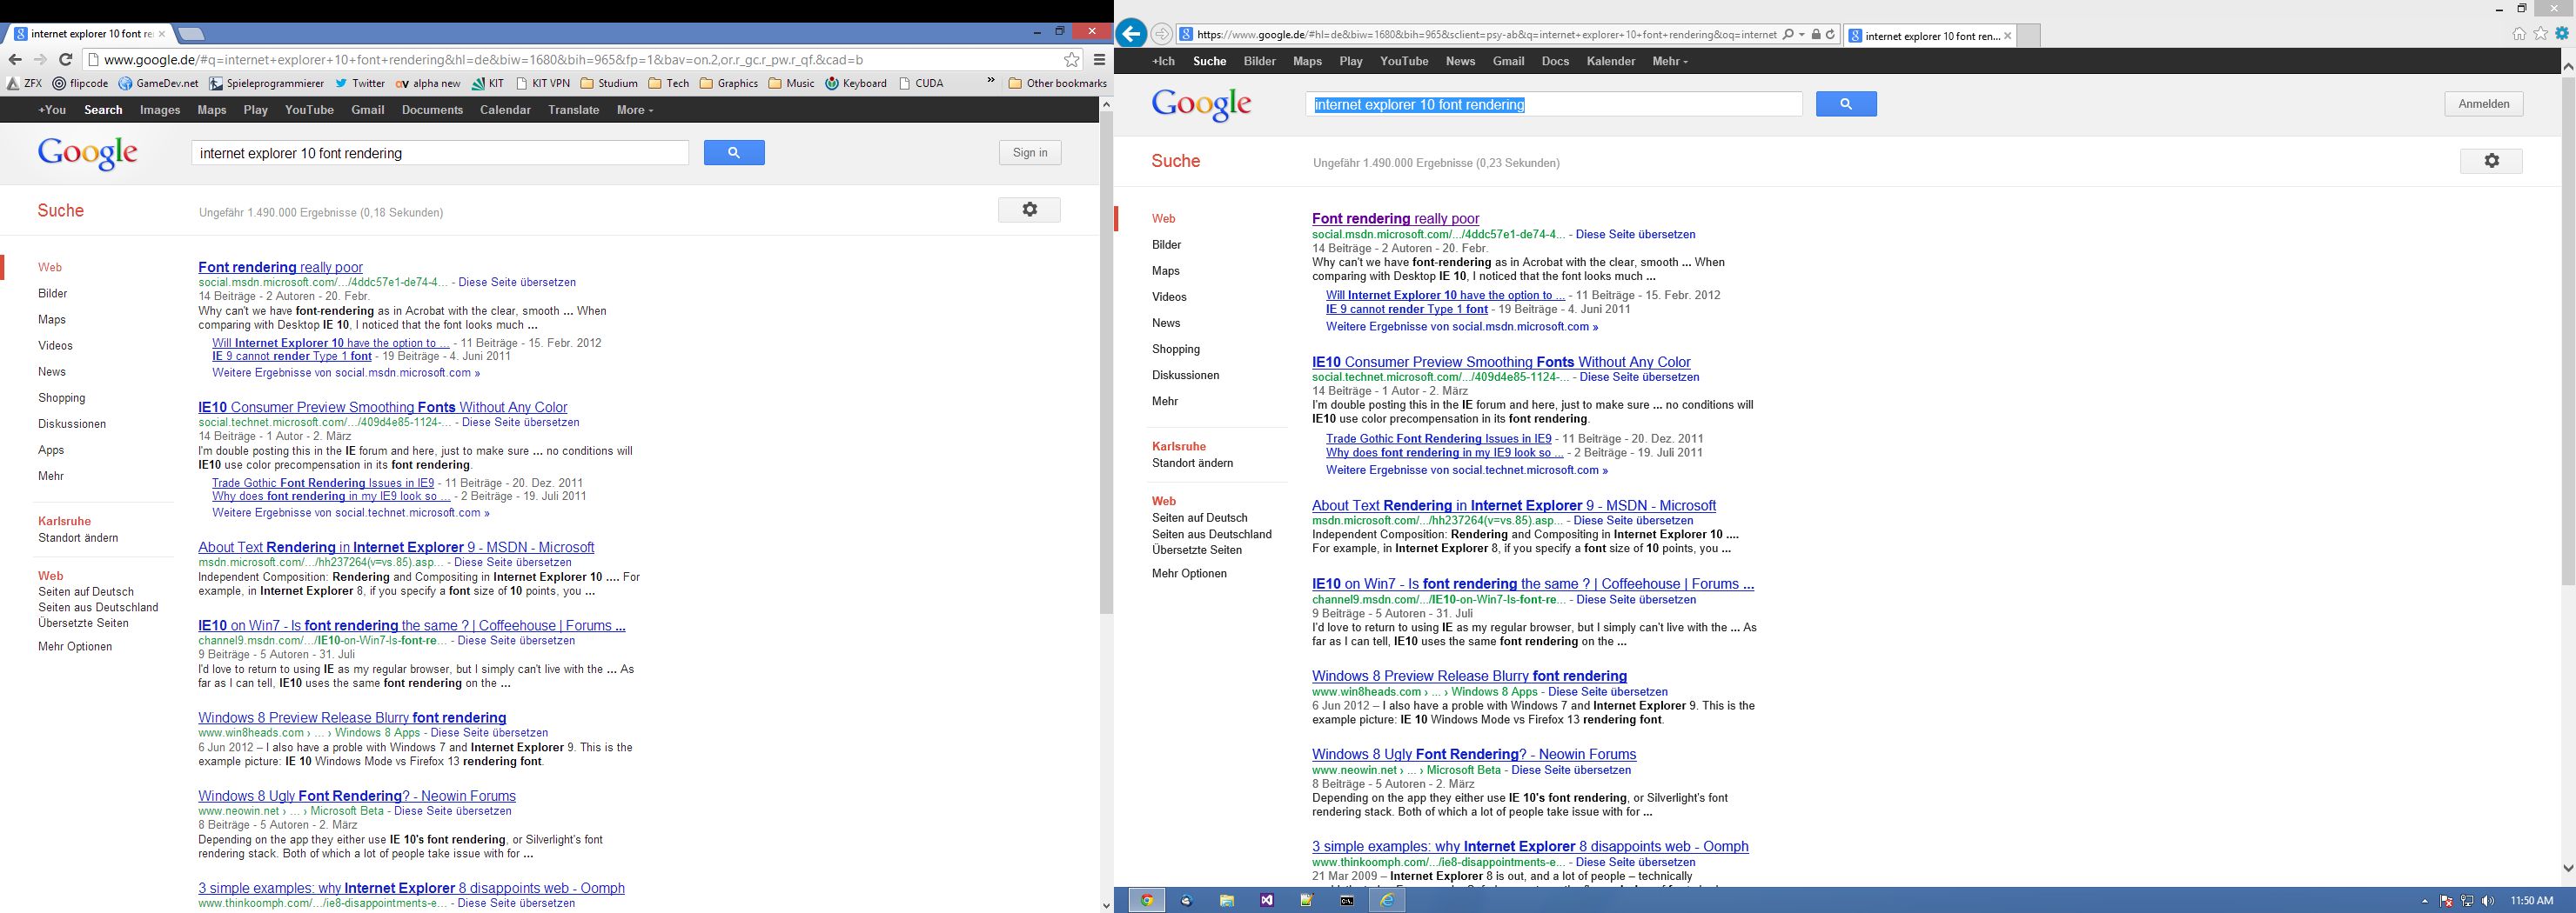2576x913 pixels.
Task: Open the Chrome hamburger menu
Action: coord(1099,60)
